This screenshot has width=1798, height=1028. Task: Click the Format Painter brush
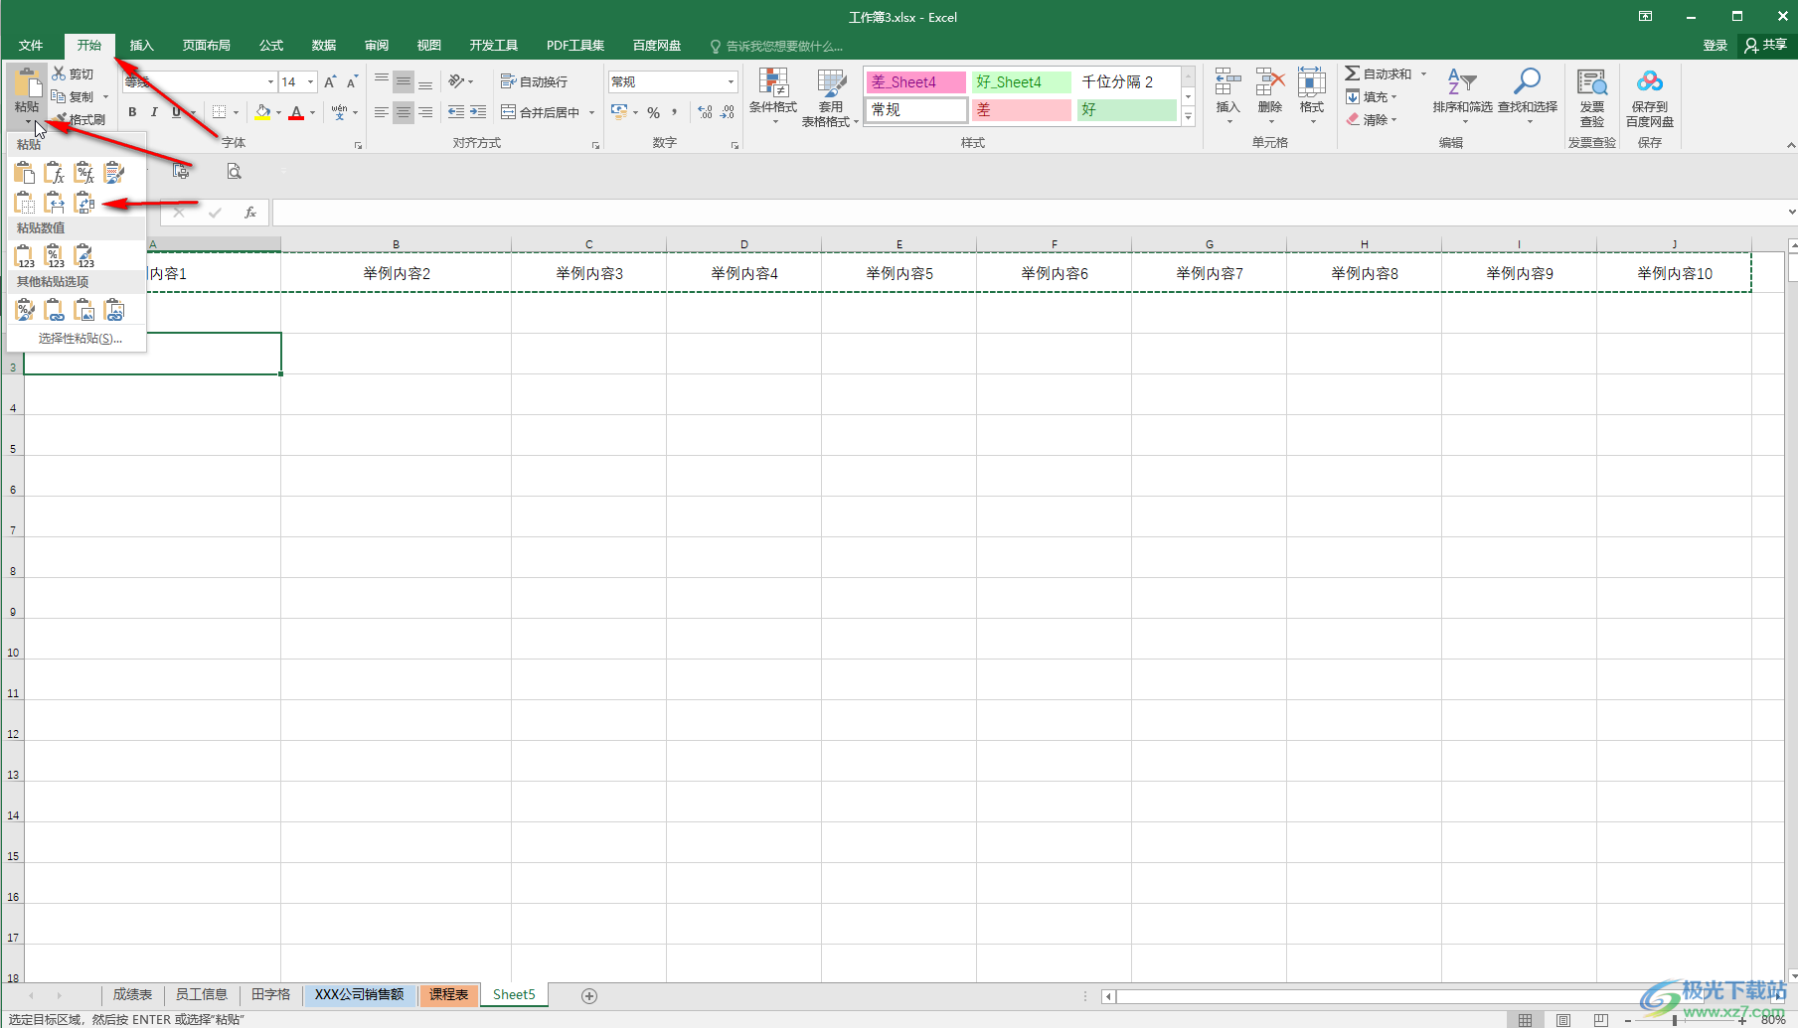[80, 119]
